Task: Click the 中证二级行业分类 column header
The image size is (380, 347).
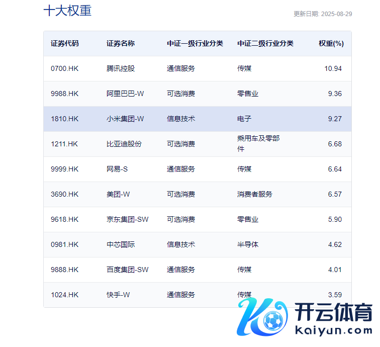Action: (x=265, y=44)
